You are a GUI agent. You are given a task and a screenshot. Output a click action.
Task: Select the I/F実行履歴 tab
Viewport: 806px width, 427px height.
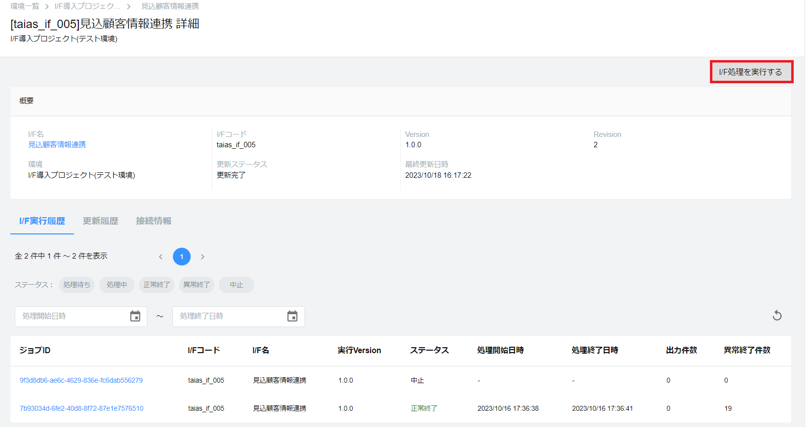[42, 221]
